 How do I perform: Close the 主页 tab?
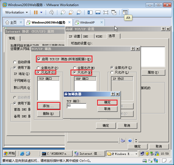click(x=21, y=22)
